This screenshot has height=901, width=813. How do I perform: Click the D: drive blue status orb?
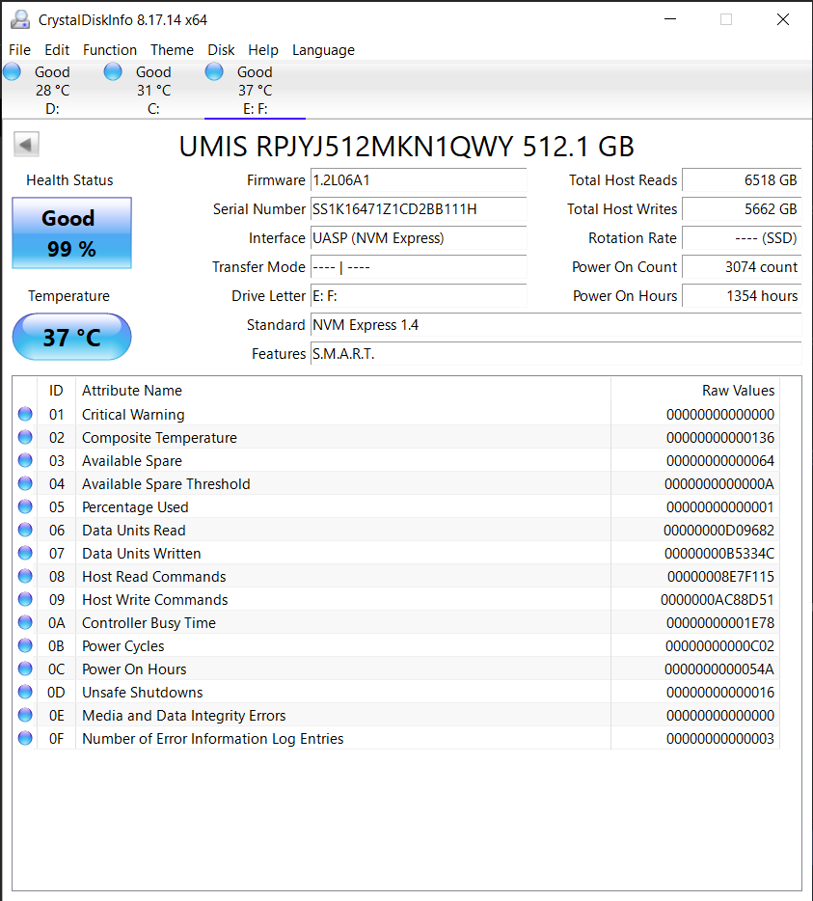[13, 71]
